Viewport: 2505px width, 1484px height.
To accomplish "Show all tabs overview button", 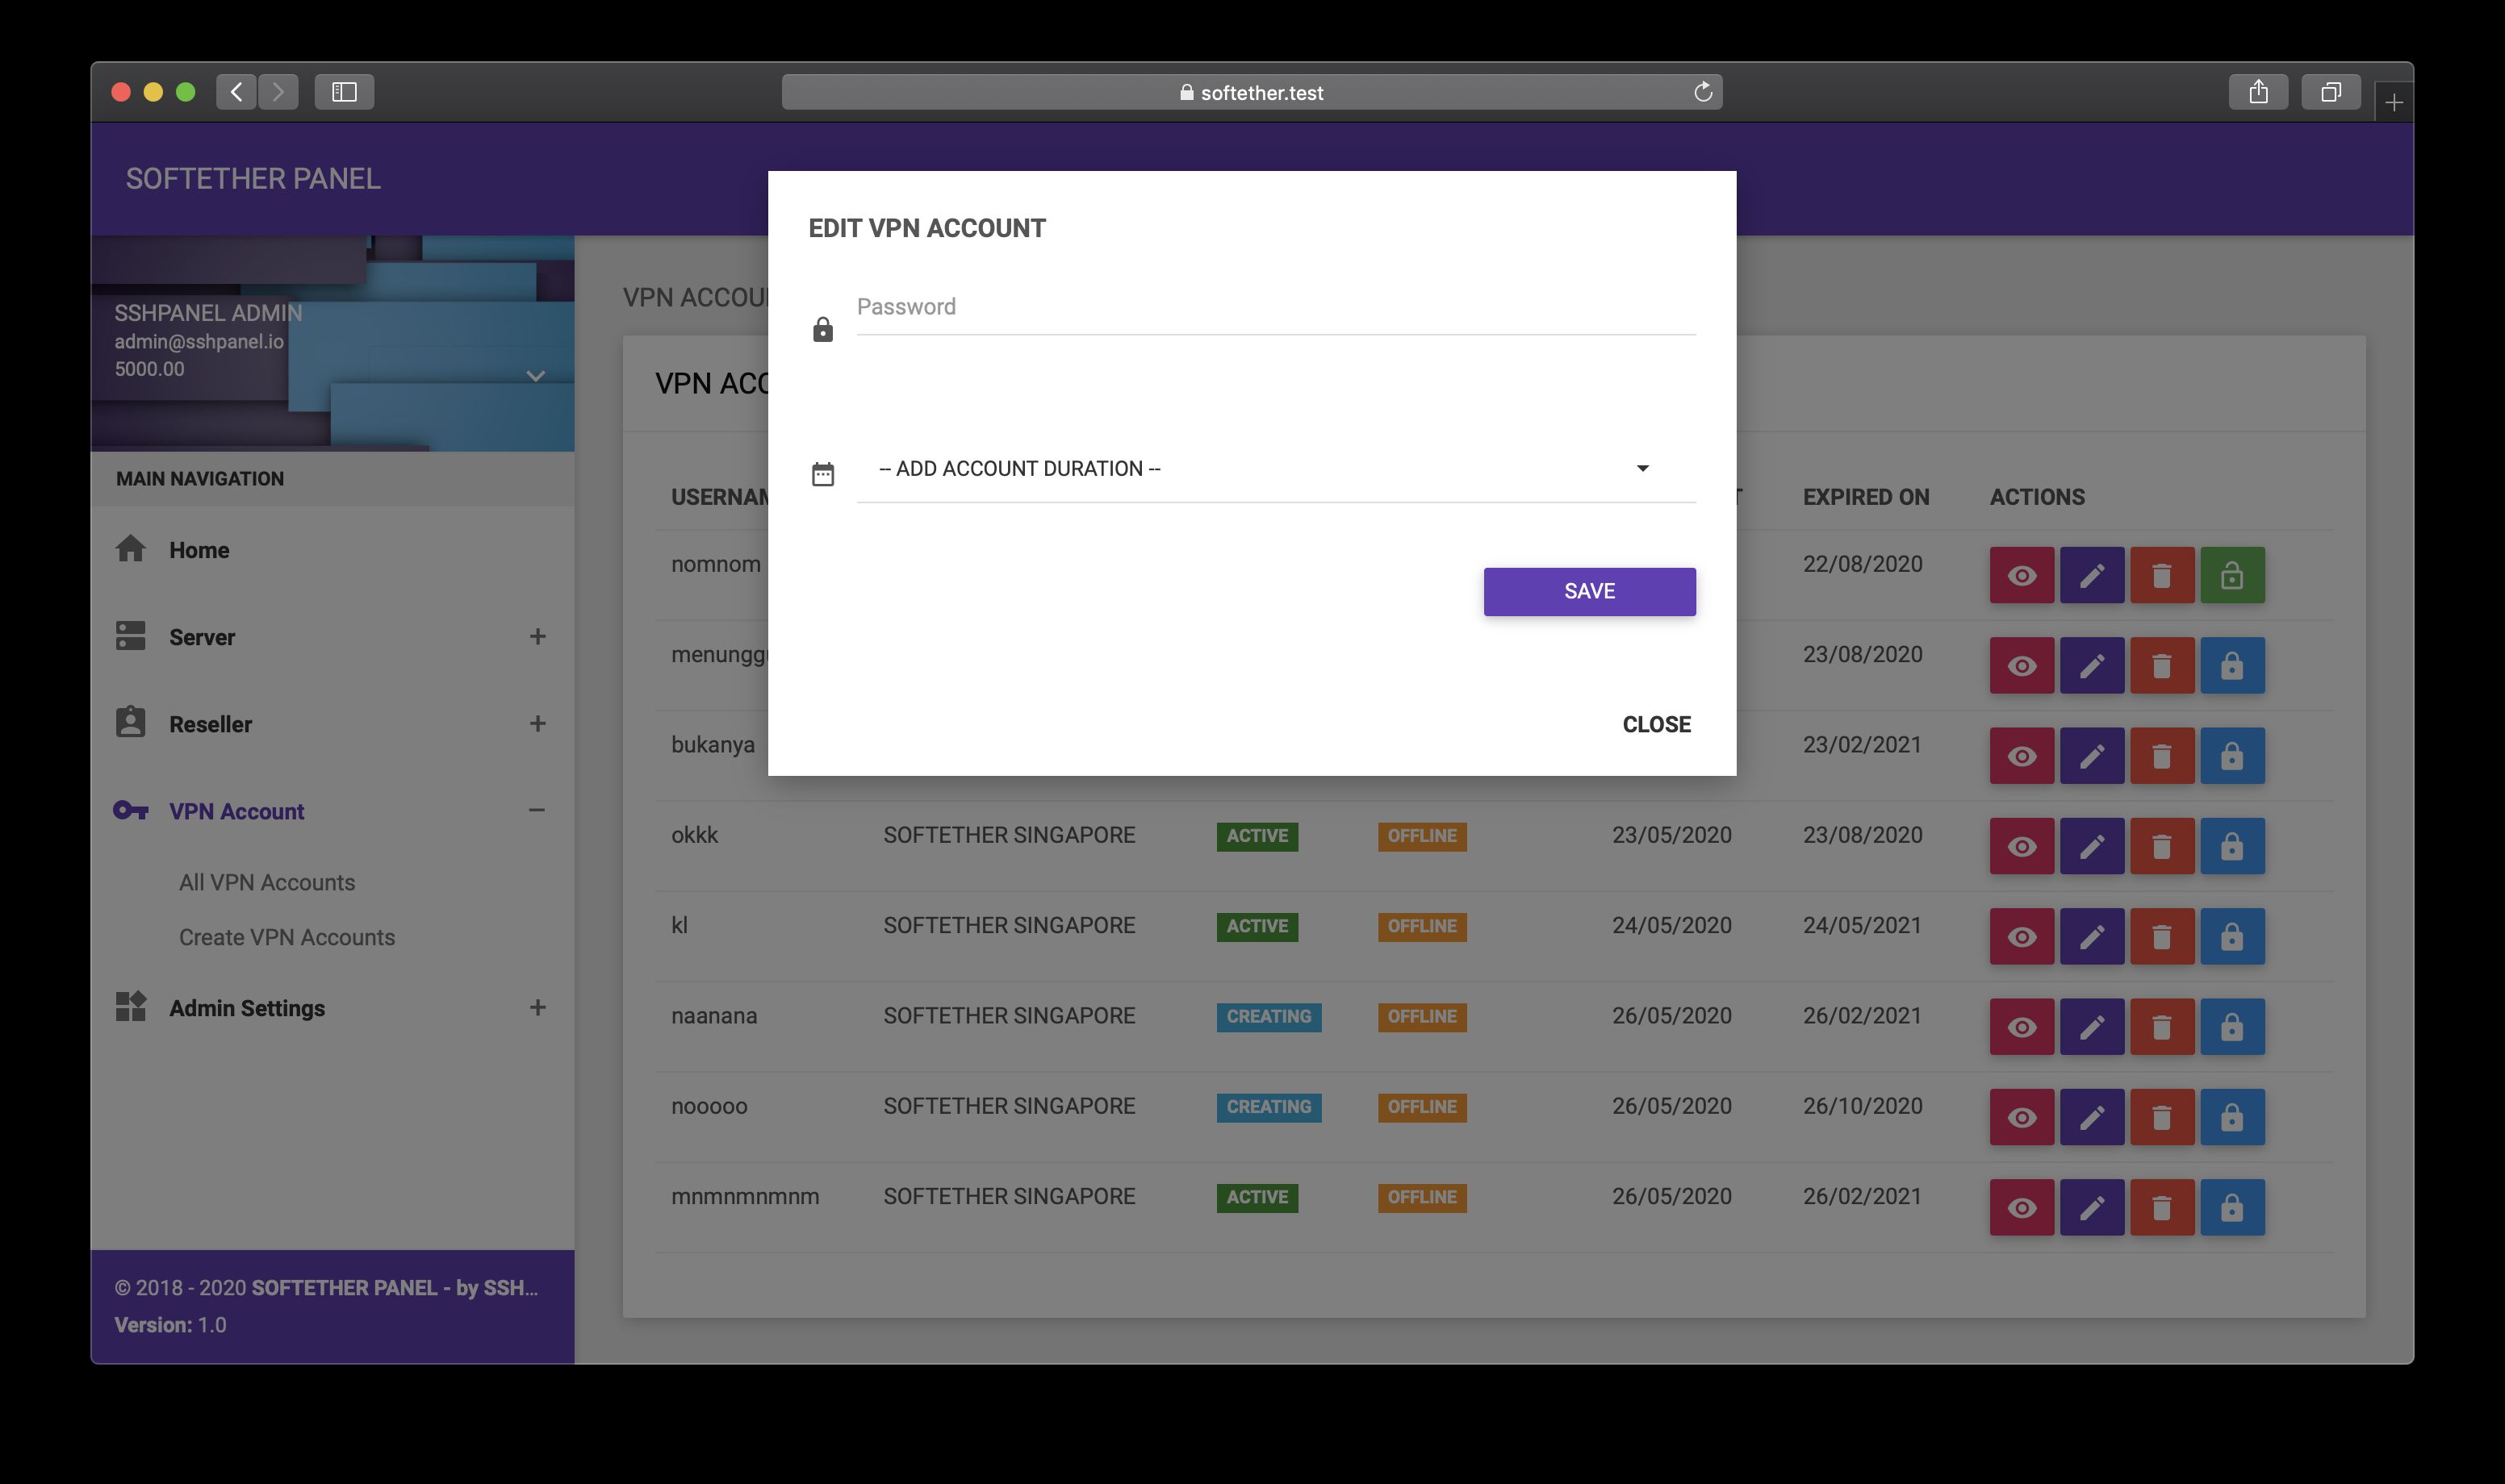I will [2331, 92].
